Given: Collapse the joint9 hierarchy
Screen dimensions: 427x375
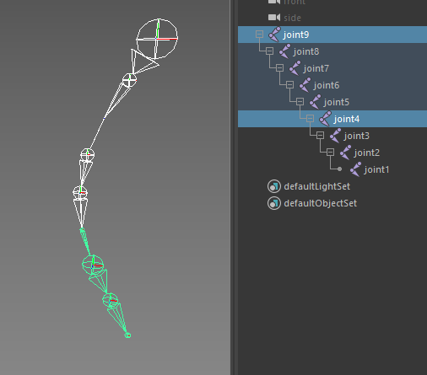Looking at the screenshot, I should click(259, 35).
